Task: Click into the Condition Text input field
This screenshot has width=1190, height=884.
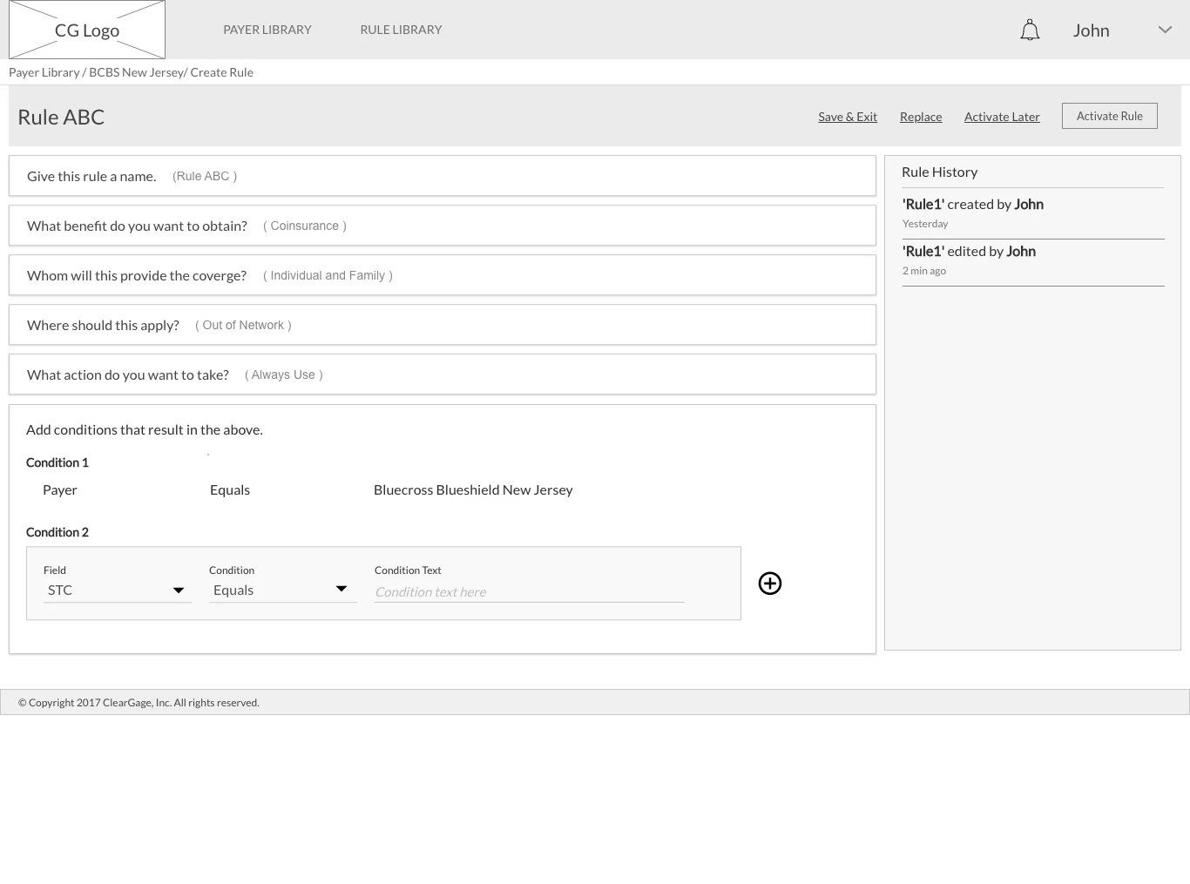Action: tap(530, 592)
